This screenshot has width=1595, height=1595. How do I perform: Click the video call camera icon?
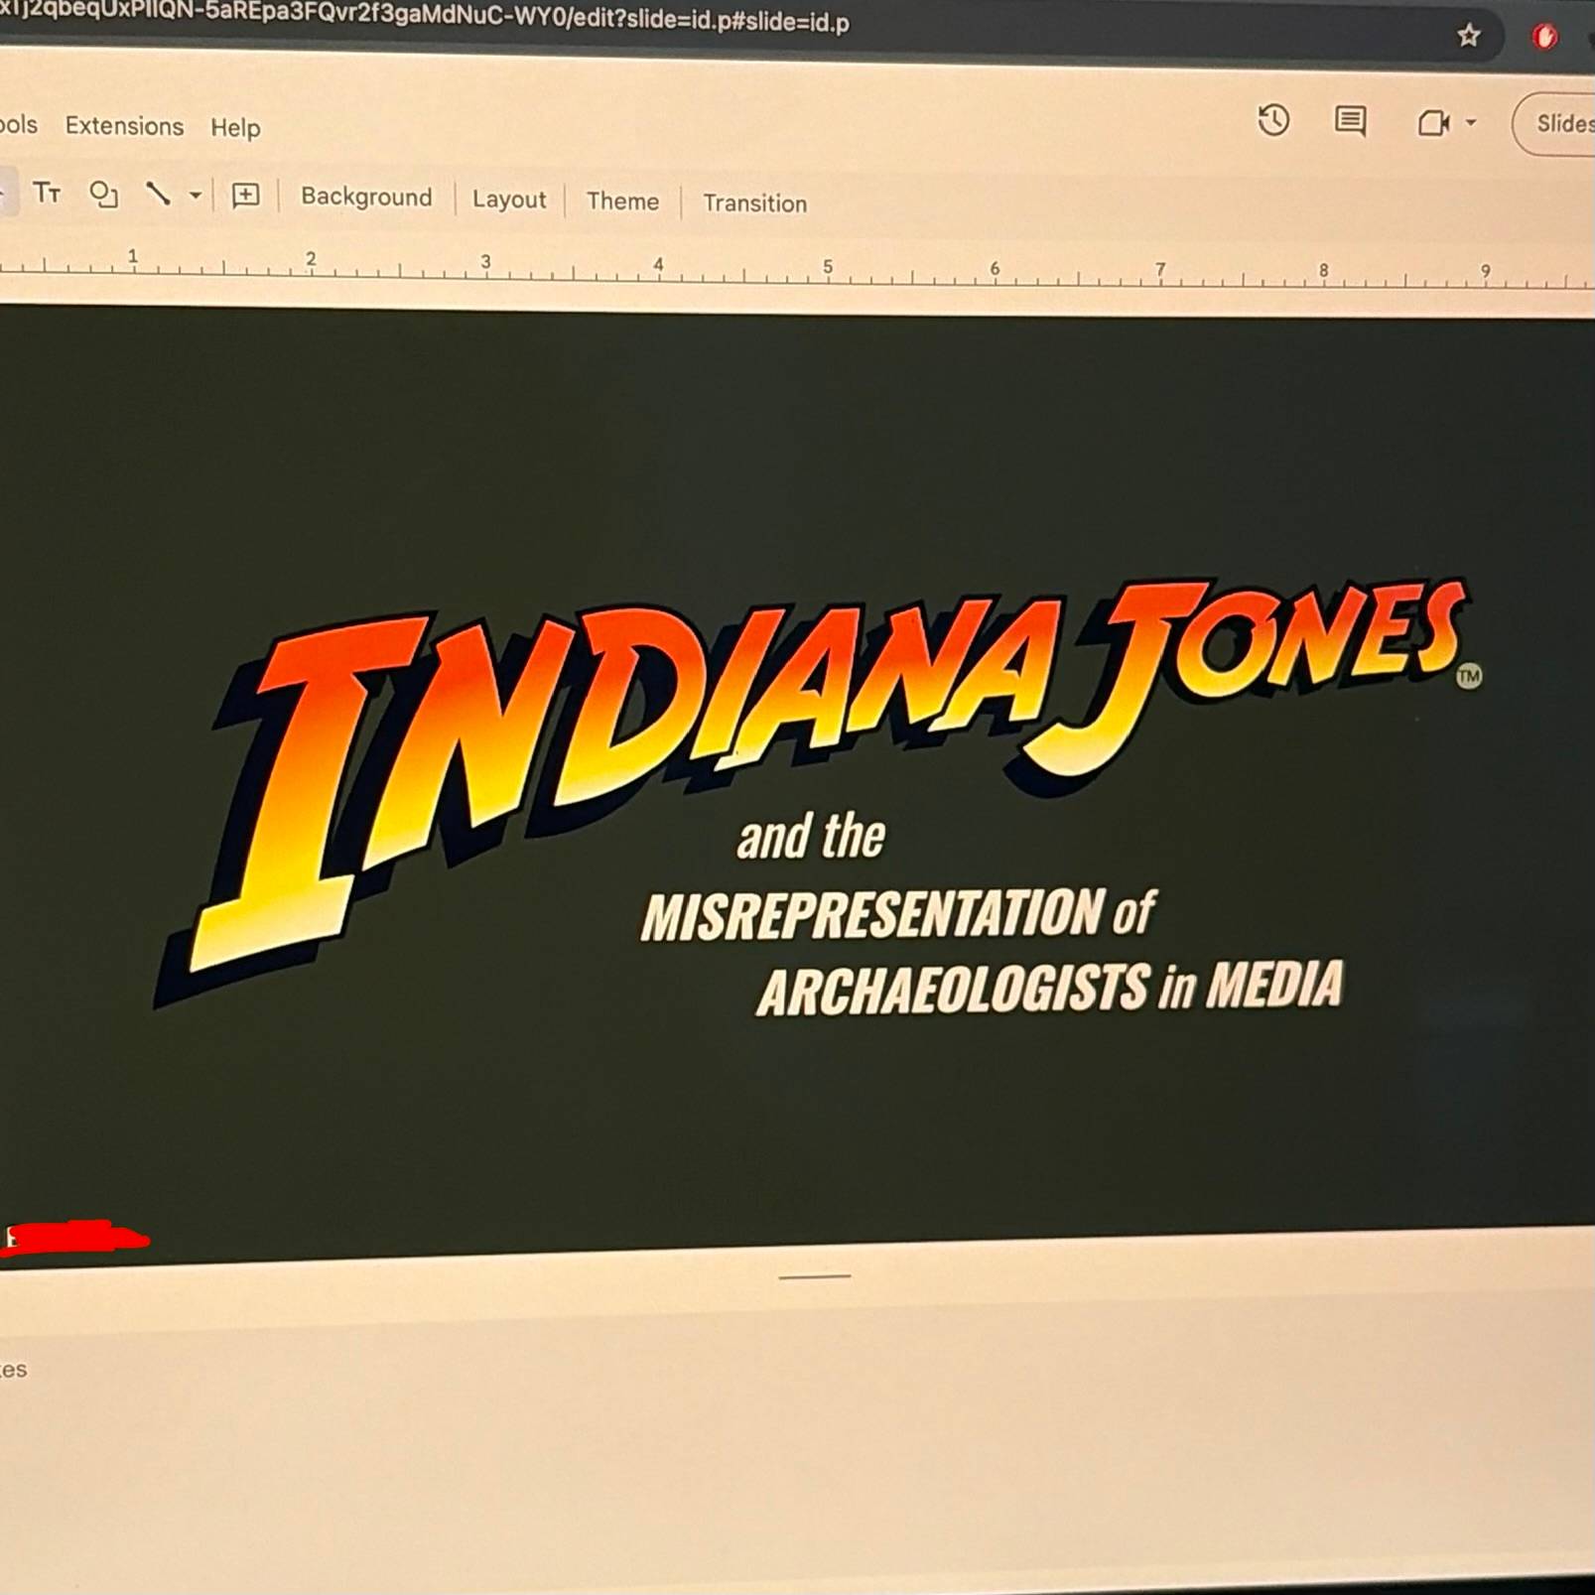(x=1433, y=123)
